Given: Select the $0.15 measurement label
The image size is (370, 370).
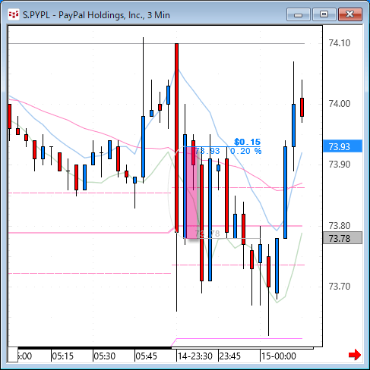Looking at the screenshot, I should point(247,142).
